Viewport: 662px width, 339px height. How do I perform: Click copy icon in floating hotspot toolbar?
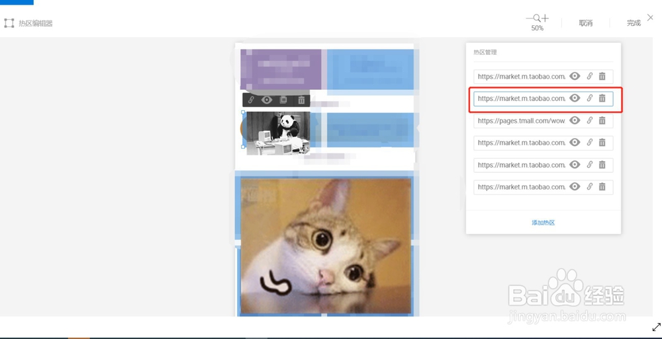tap(284, 100)
